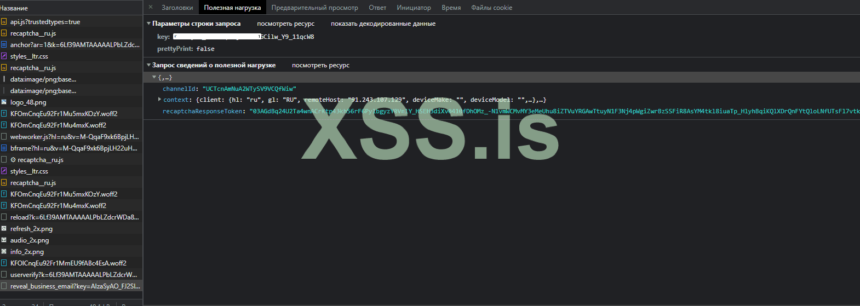Click the channelId value UCTcnAmNuA2WTySV9VCQfWiw

(x=249, y=89)
